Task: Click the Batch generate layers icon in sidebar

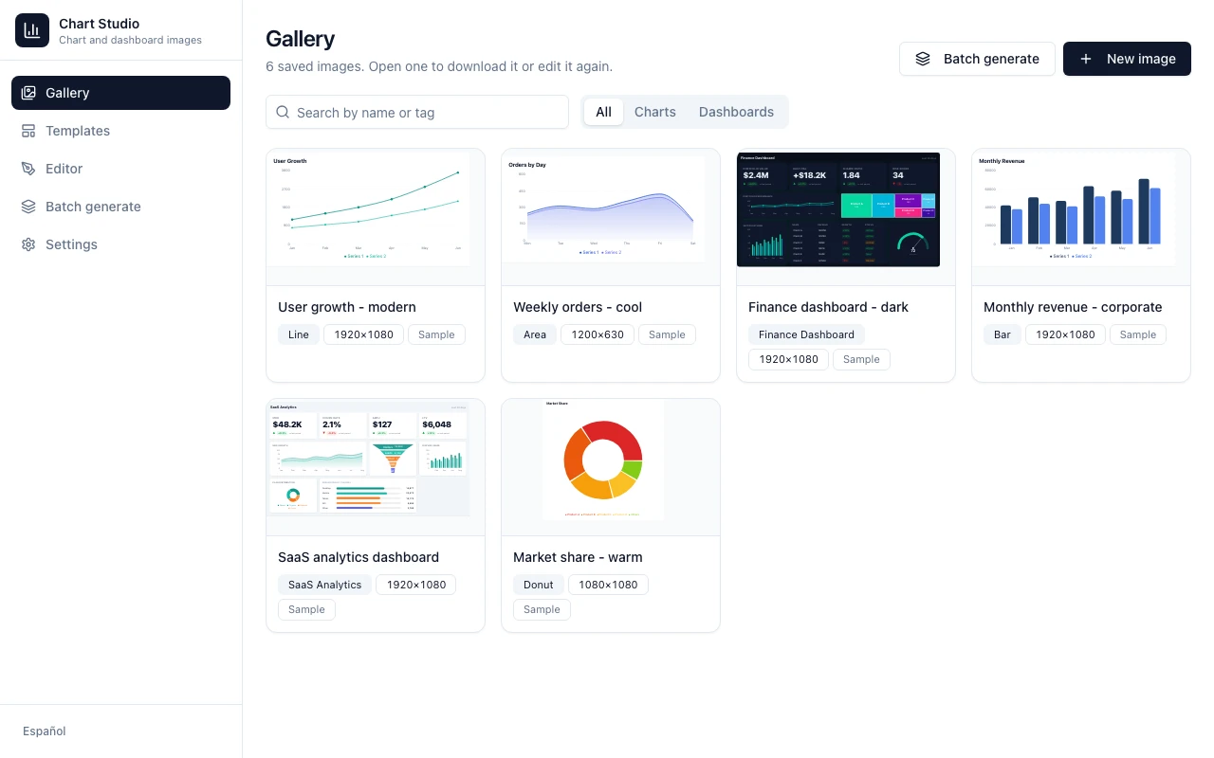Action: (28, 207)
